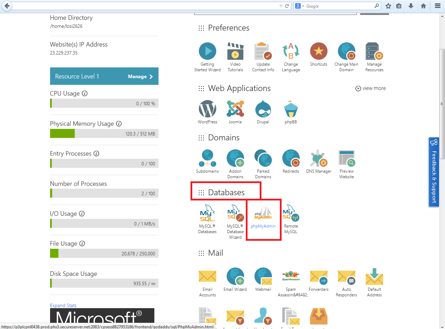
Task: Open Webmail in the Mail section
Action: pos(263,279)
